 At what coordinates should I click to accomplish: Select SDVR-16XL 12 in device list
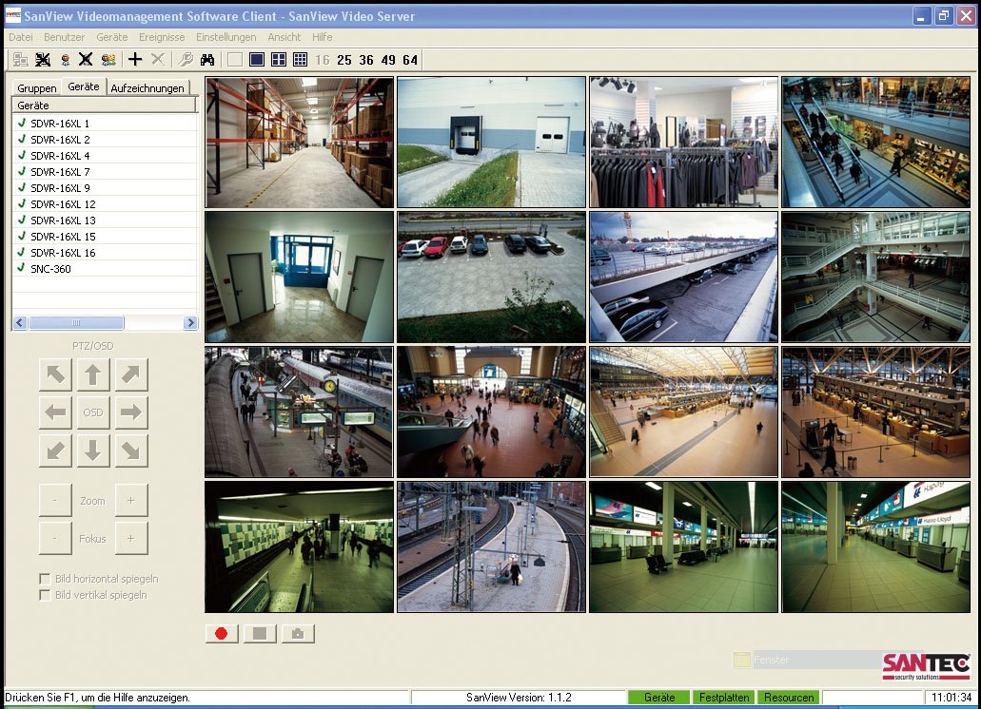click(x=63, y=204)
